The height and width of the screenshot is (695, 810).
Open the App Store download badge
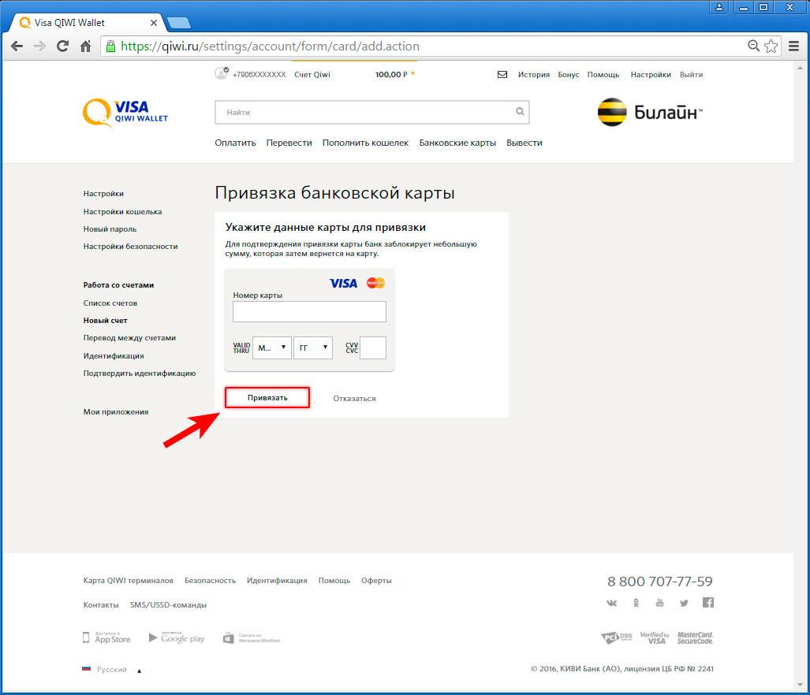(107, 637)
